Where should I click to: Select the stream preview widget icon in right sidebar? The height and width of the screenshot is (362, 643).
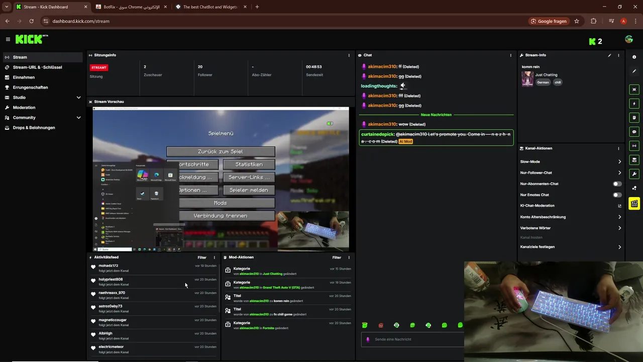pyautogui.click(x=634, y=89)
